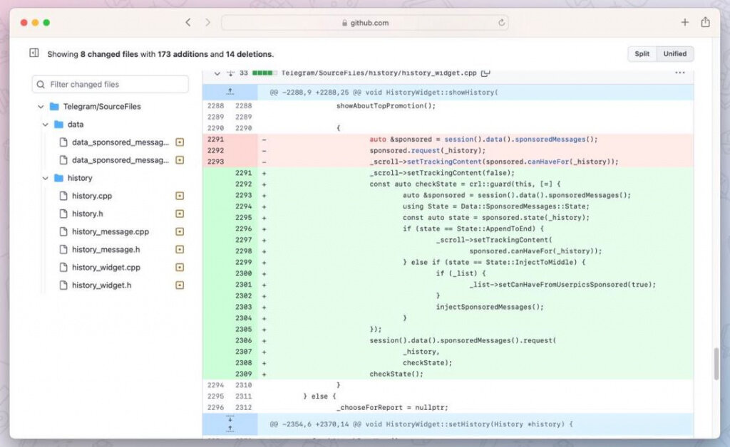The image size is (730, 447).
Task: Click the modified badge next to history_widget.cpp
Action: coord(180,267)
